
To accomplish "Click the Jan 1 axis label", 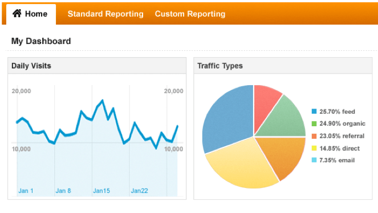I will coord(26,191).
